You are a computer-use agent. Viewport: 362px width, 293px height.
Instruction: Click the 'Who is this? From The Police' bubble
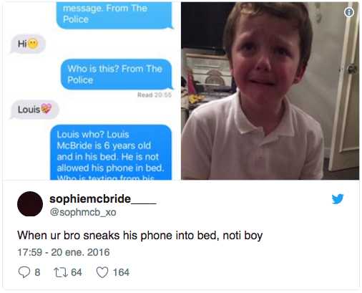point(117,75)
